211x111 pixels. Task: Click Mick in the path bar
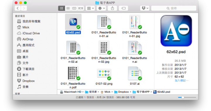pos(105,92)
